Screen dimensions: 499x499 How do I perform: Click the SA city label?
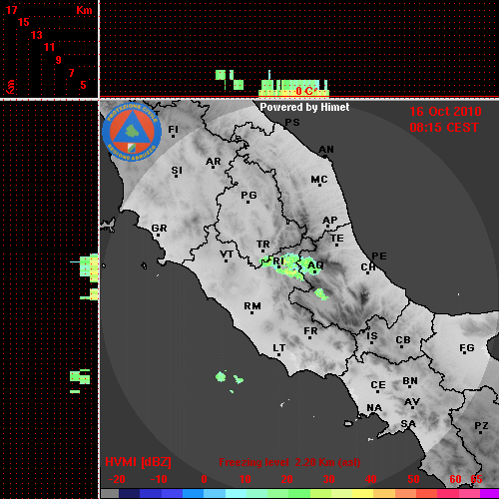click(408, 424)
